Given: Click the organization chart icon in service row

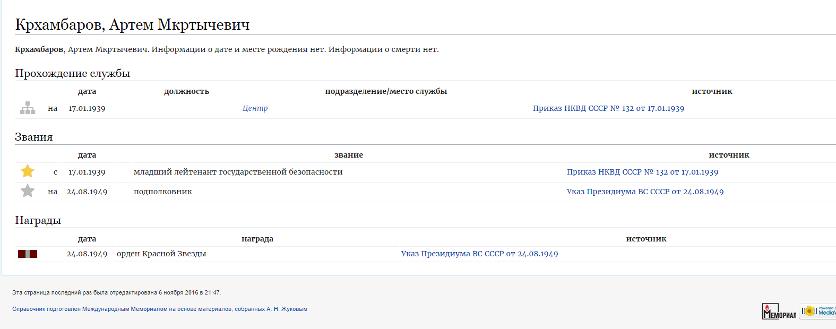Looking at the screenshot, I should 28,108.
